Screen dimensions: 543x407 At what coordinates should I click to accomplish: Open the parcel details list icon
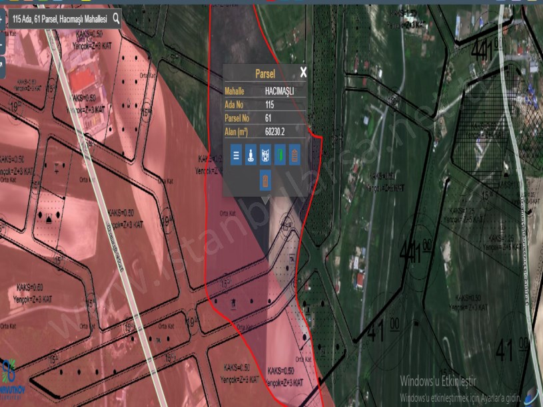tap(236, 156)
